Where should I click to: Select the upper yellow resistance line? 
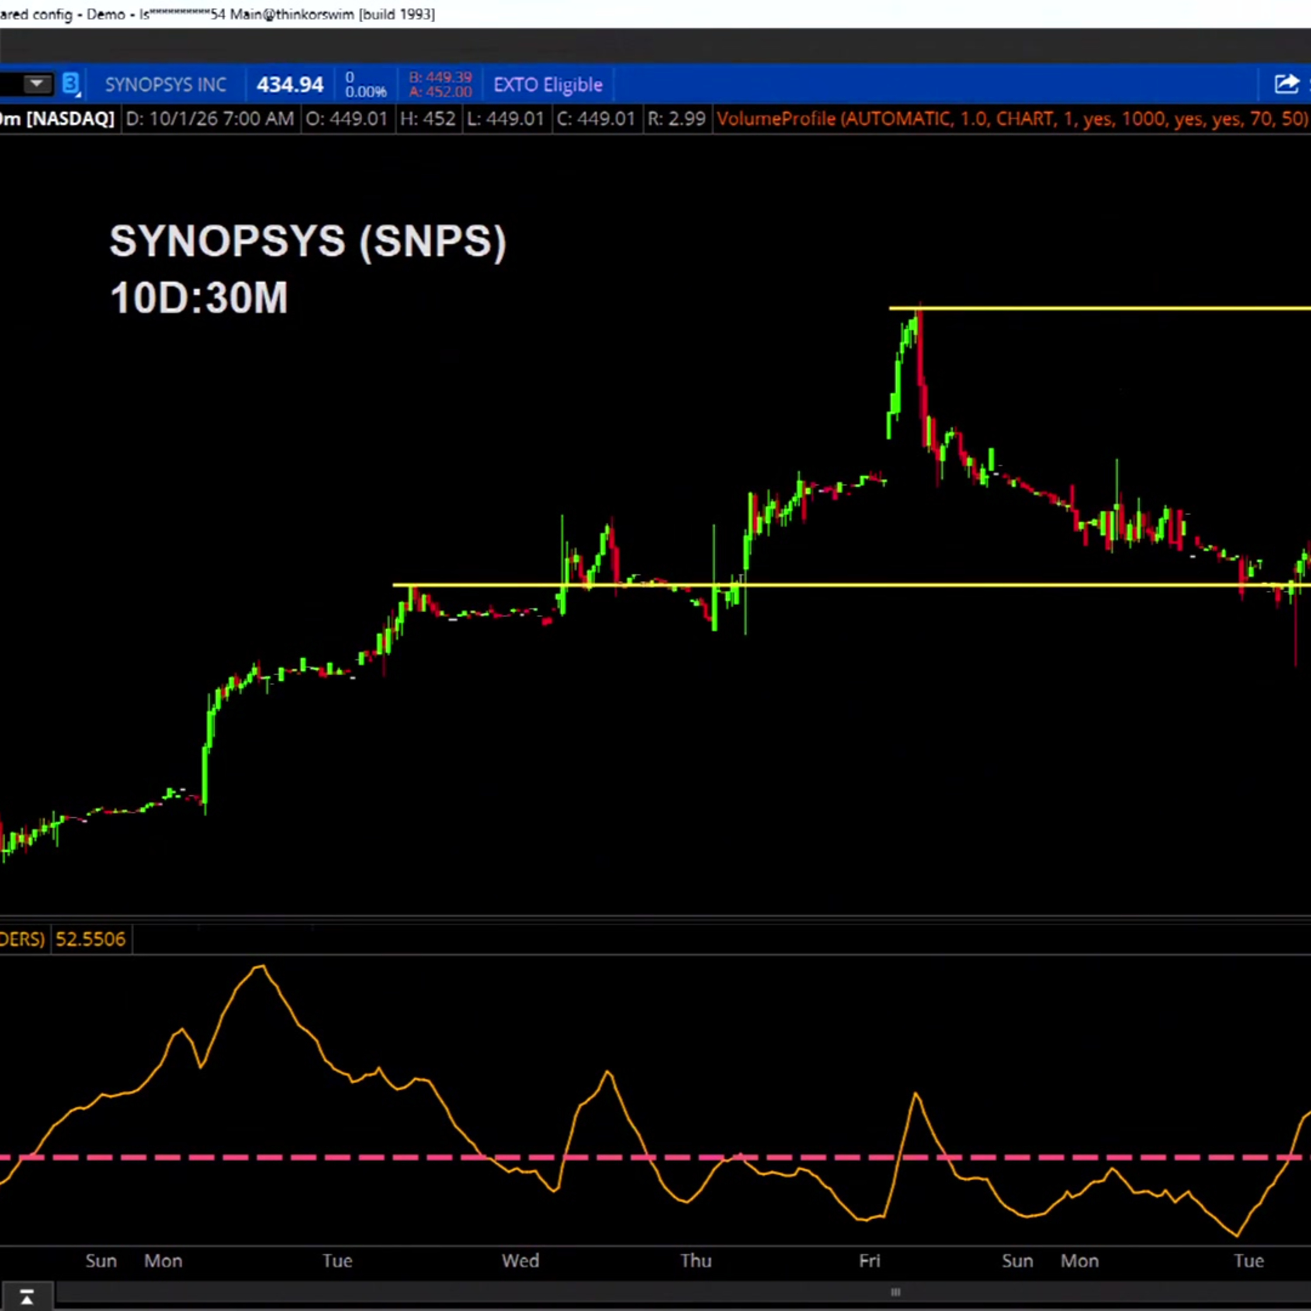(x=1099, y=308)
